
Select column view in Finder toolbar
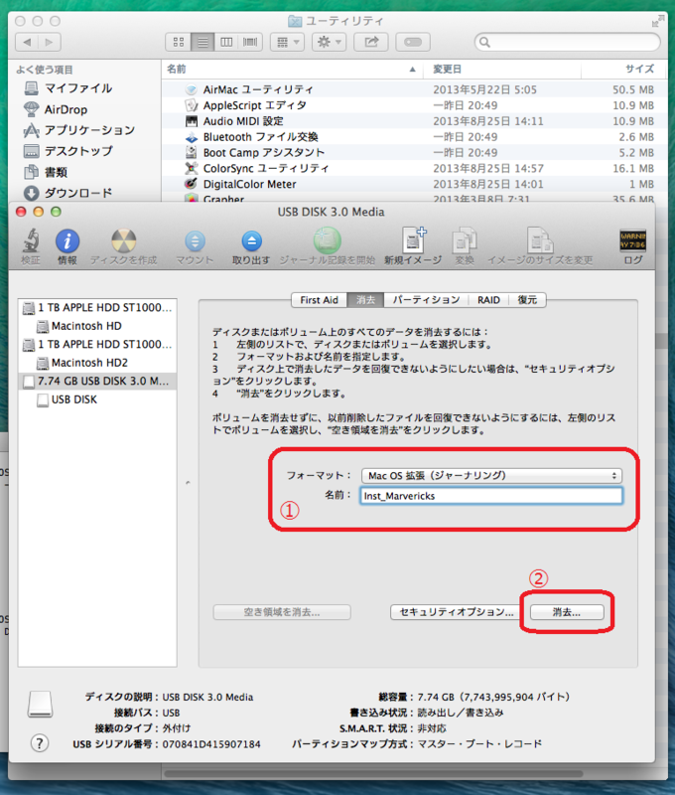click(226, 42)
